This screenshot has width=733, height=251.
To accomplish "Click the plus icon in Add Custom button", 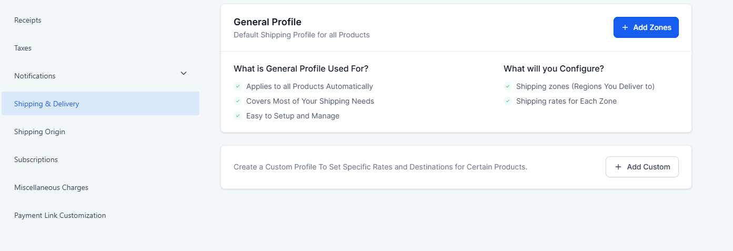I will coord(618,167).
